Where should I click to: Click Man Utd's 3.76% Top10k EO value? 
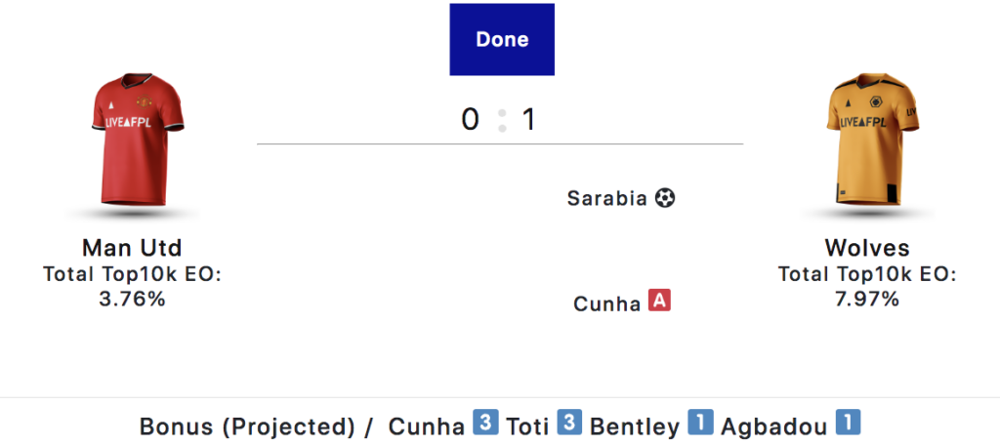coord(133,299)
